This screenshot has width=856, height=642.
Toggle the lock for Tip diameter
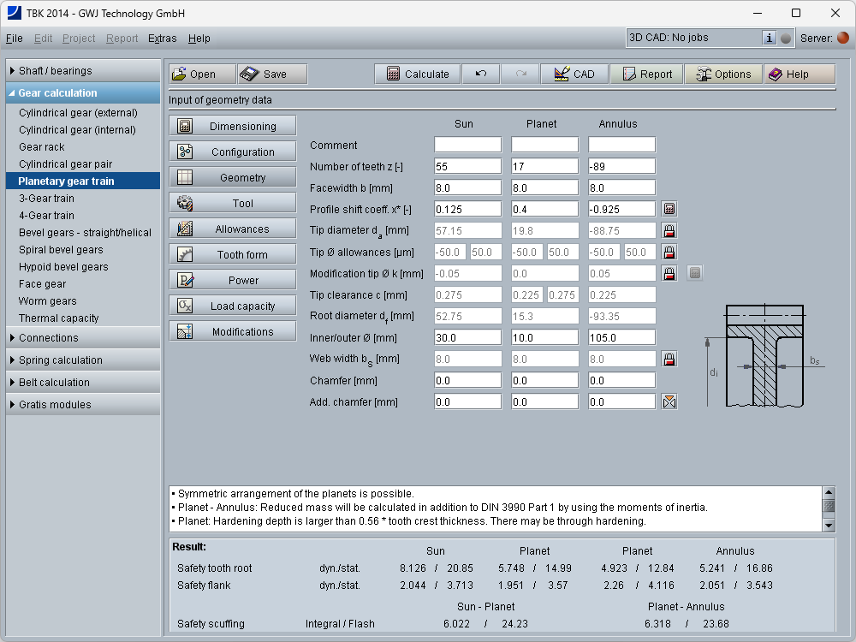(x=669, y=230)
